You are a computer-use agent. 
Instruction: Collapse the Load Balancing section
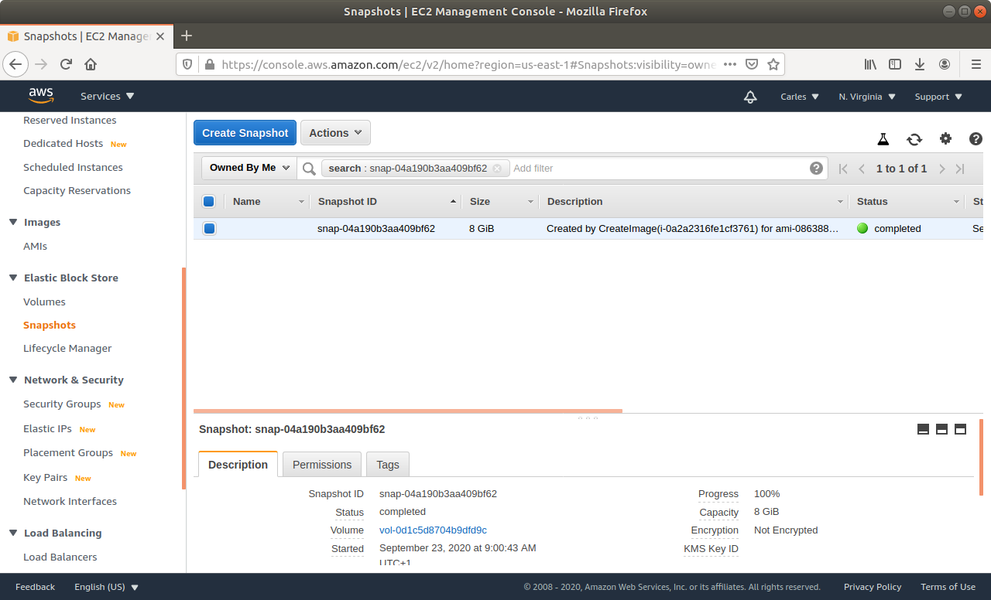point(13,533)
